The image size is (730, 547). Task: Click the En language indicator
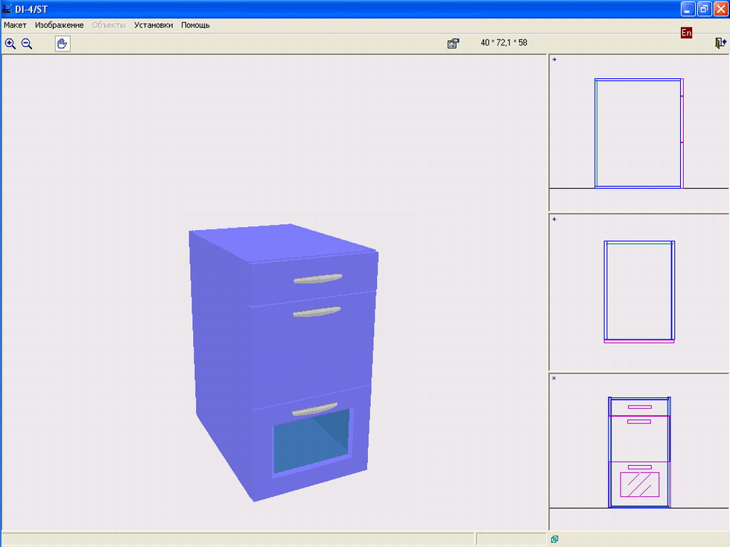[686, 33]
